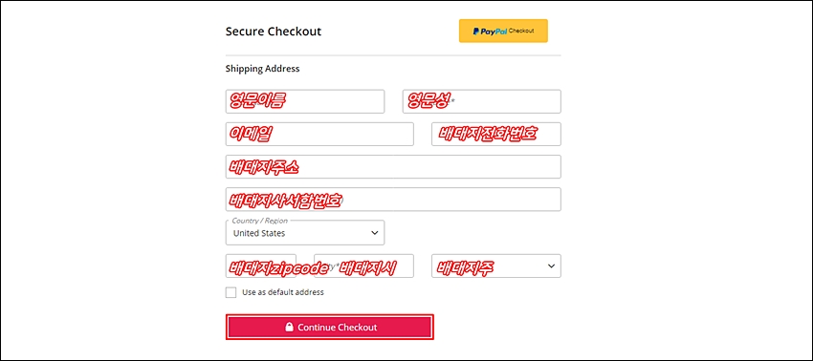Click the Shipping Address section label
This screenshot has height=361, width=813.
coord(262,69)
